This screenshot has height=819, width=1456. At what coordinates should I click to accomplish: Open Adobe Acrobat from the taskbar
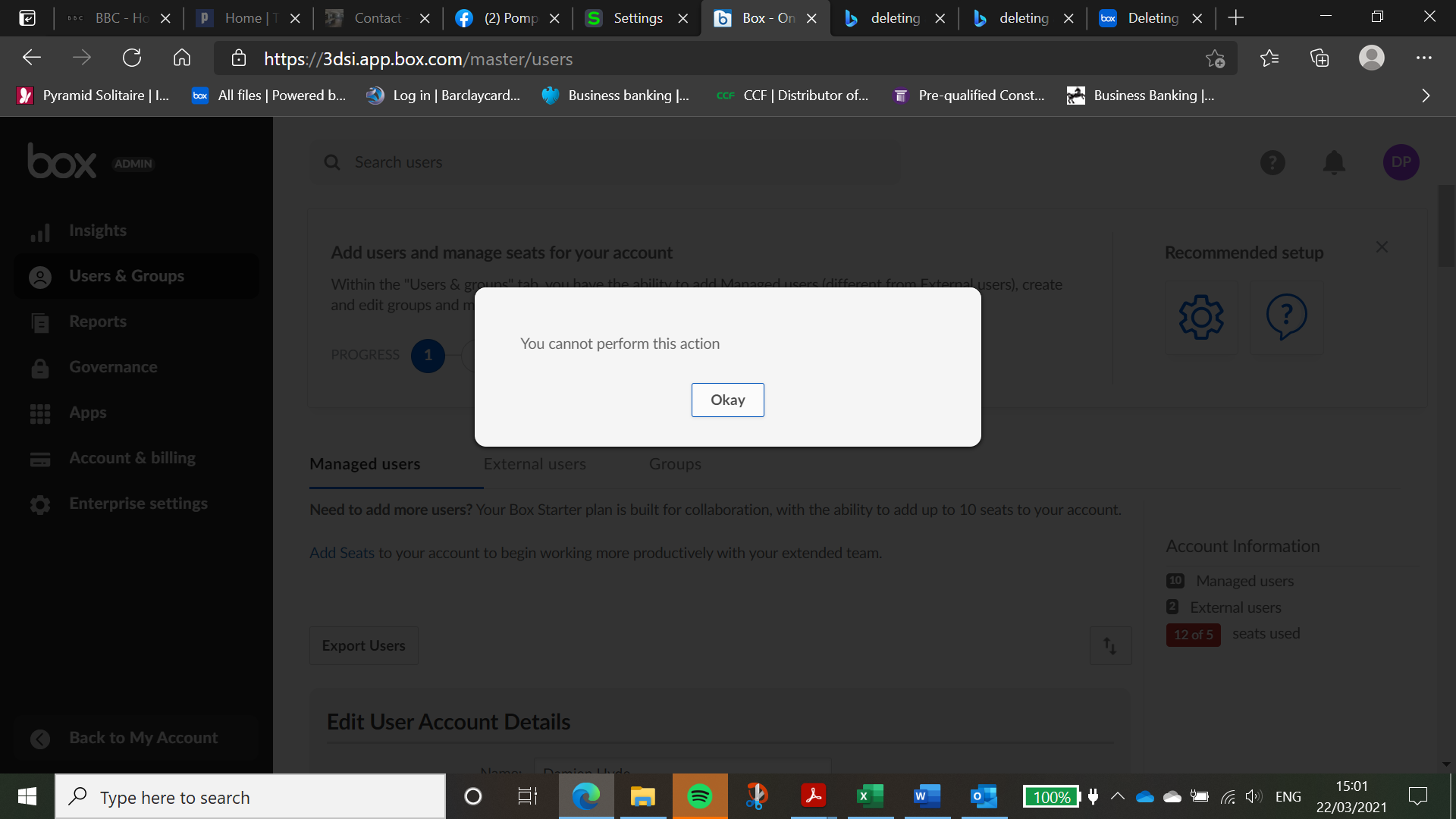pos(813,796)
